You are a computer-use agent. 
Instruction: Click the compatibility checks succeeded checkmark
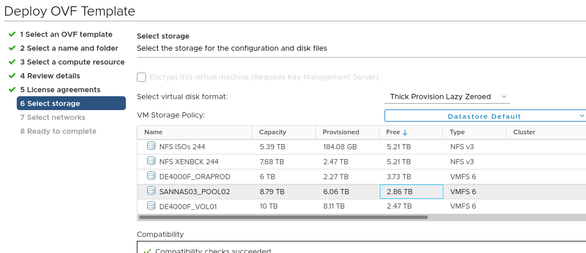point(147,251)
